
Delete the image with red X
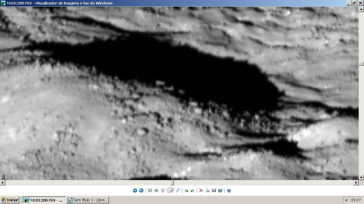pyautogui.click(x=201, y=190)
